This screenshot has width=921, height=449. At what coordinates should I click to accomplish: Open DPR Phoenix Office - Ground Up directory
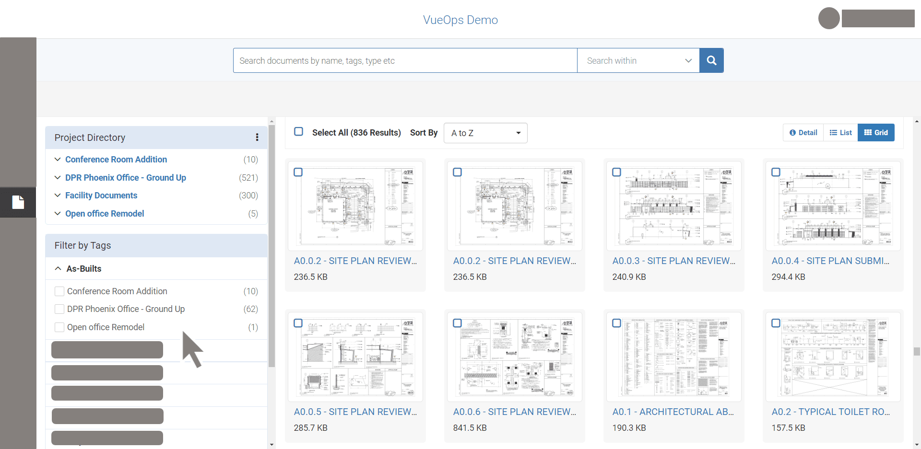[x=125, y=178]
